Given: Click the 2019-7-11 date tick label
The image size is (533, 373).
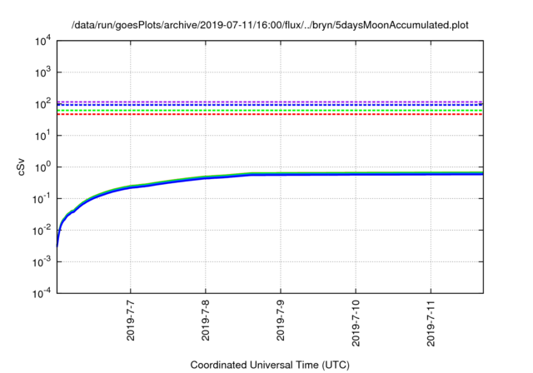Looking at the screenshot, I should click(x=431, y=323).
